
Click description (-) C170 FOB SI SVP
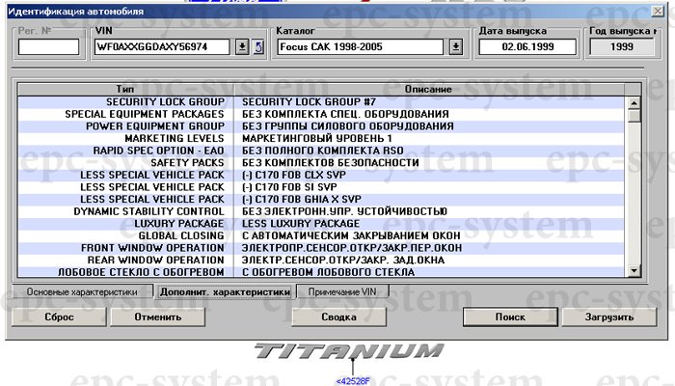[x=289, y=187]
